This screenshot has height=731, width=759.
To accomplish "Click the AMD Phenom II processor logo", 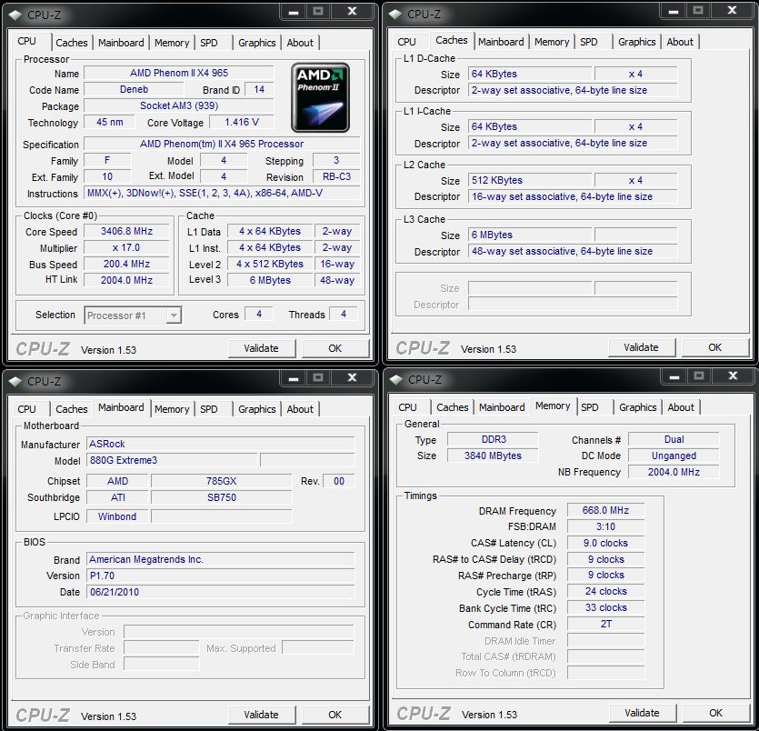I will (320, 97).
